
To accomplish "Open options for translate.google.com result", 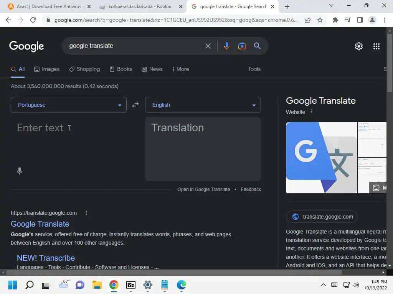I will 86,213.
